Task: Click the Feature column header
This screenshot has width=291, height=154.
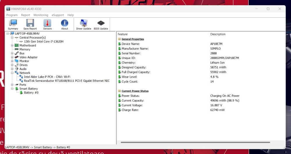Action: [x=163, y=34]
